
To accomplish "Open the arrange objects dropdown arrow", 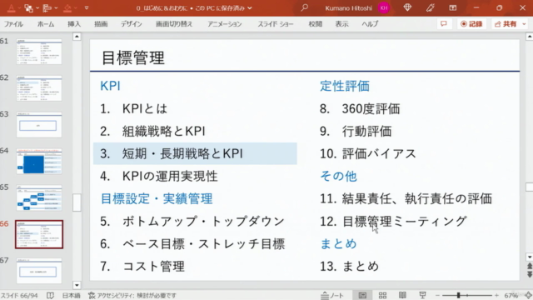I will (37, 7).
